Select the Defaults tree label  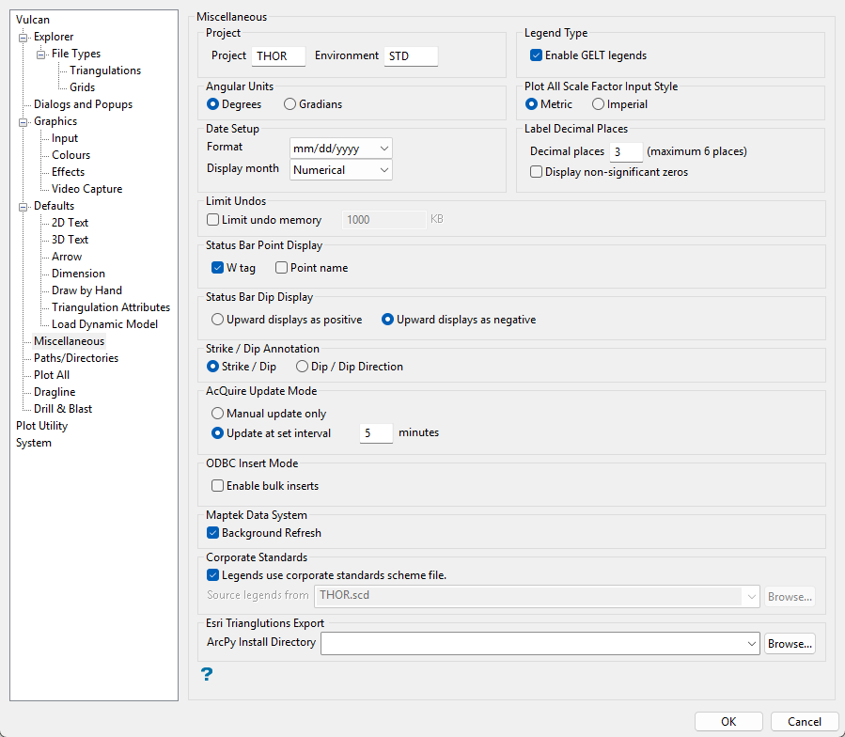coord(54,206)
